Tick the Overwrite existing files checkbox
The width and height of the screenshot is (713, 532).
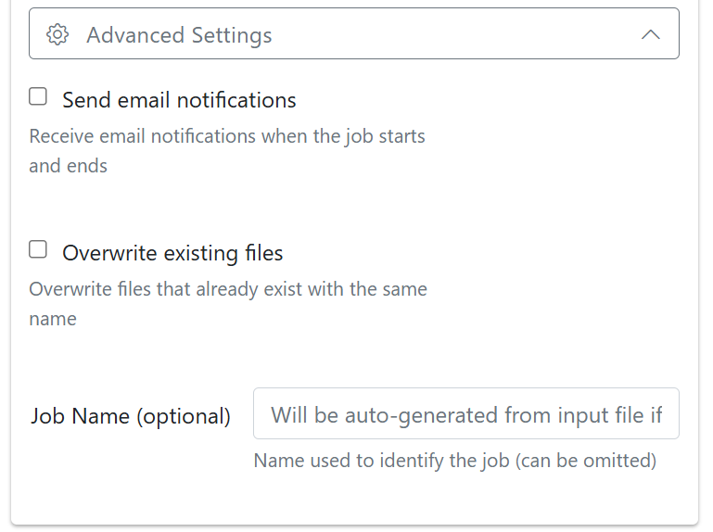coord(38,249)
